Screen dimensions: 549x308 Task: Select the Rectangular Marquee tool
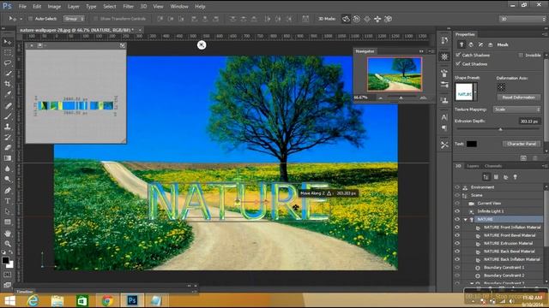click(8, 53)
